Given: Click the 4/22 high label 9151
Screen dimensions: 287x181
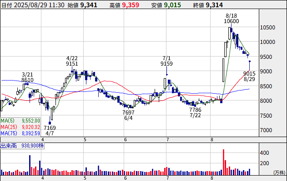Looking at the screenshot, I should tap(72, 64).
